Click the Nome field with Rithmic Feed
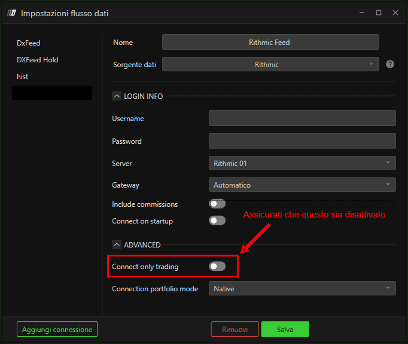Viewport: 408px width, 344px height. pyautogui.click(x=270, y=42)
